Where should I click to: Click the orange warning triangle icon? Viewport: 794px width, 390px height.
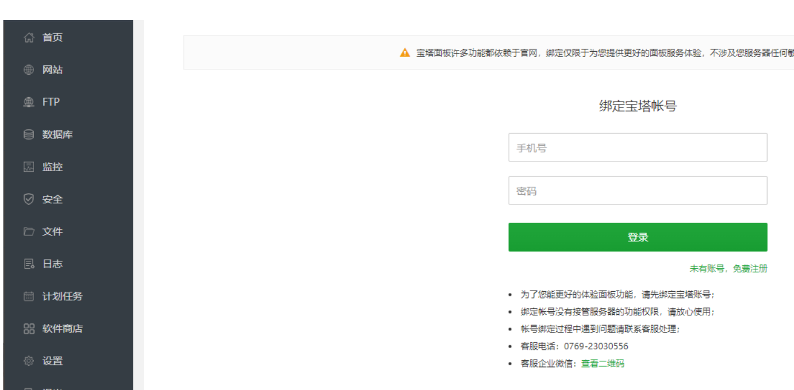(405, 53)
